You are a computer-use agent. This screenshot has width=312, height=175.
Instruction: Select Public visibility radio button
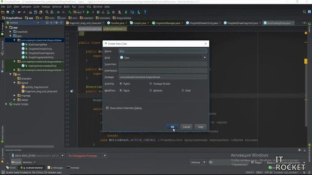120,84
